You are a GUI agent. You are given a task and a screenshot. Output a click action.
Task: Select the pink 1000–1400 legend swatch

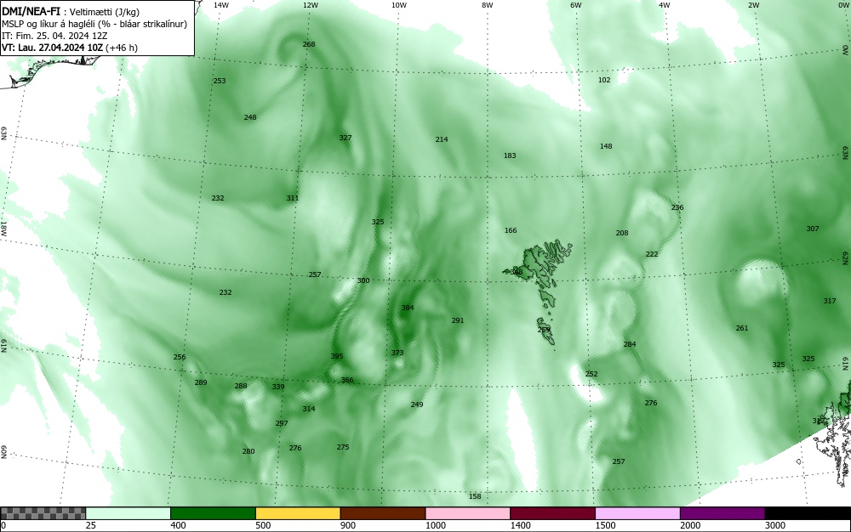[468, 513]
